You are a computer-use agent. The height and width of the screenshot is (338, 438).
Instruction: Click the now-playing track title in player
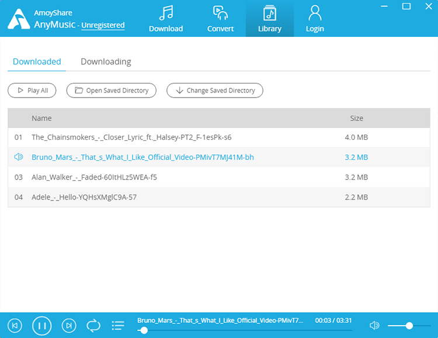point(220,320)
